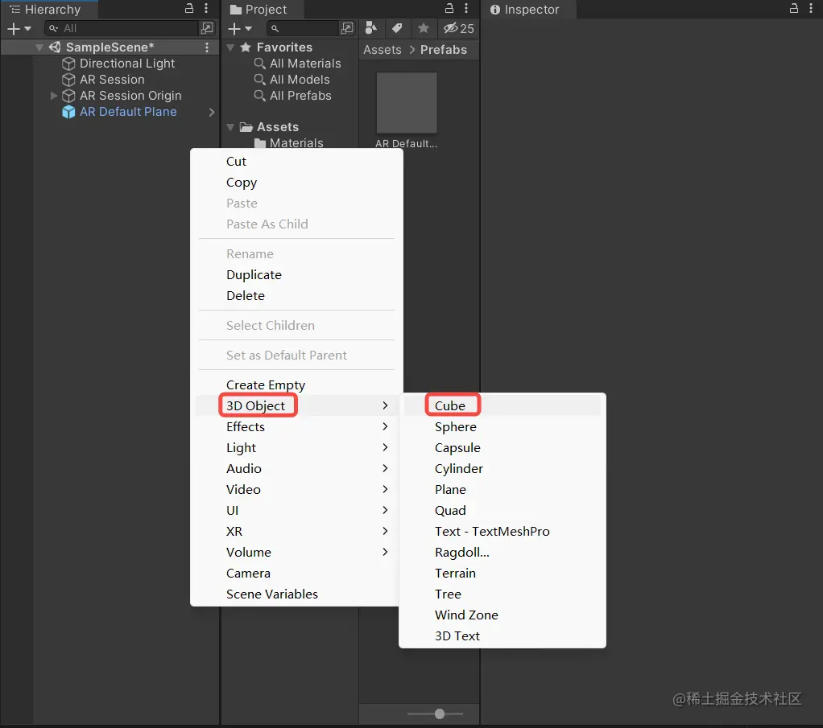
Task: Open the XR submenu
Action: (x=297, y=531)
